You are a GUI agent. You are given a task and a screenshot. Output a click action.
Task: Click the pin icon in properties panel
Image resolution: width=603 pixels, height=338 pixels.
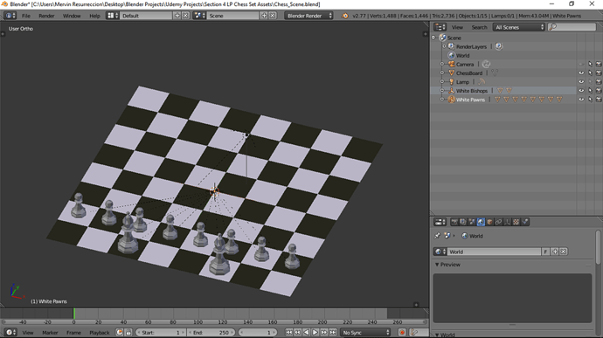pos(437,236)
